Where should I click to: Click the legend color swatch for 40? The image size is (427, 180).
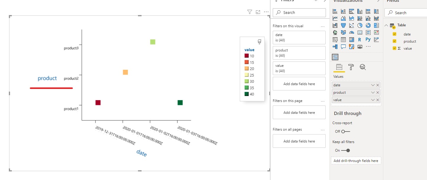pos(246,94)
